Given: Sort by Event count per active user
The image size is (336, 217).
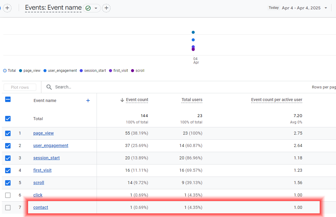Looking at the screenshot, I should 277,100.
